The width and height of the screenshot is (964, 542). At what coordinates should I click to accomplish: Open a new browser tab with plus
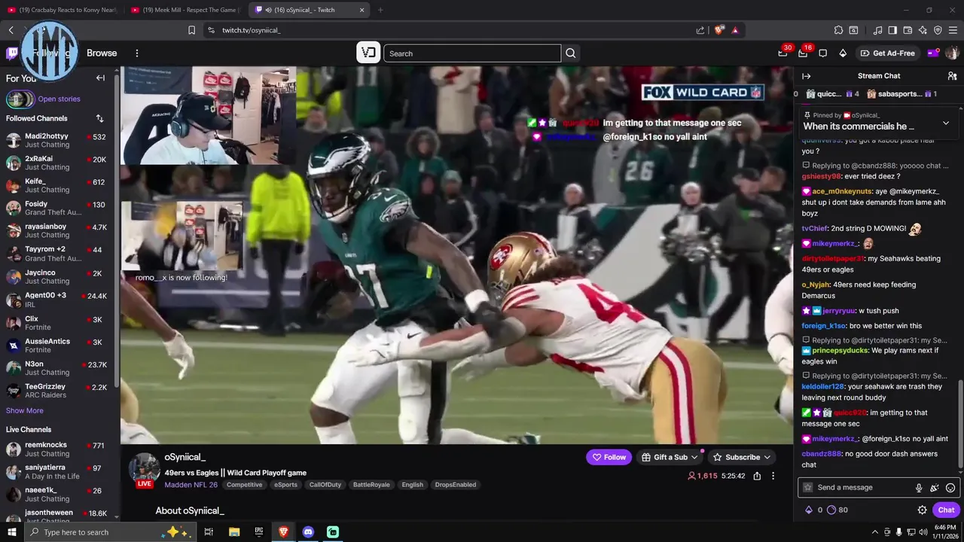pyautogui.click(x=380, y=10)
